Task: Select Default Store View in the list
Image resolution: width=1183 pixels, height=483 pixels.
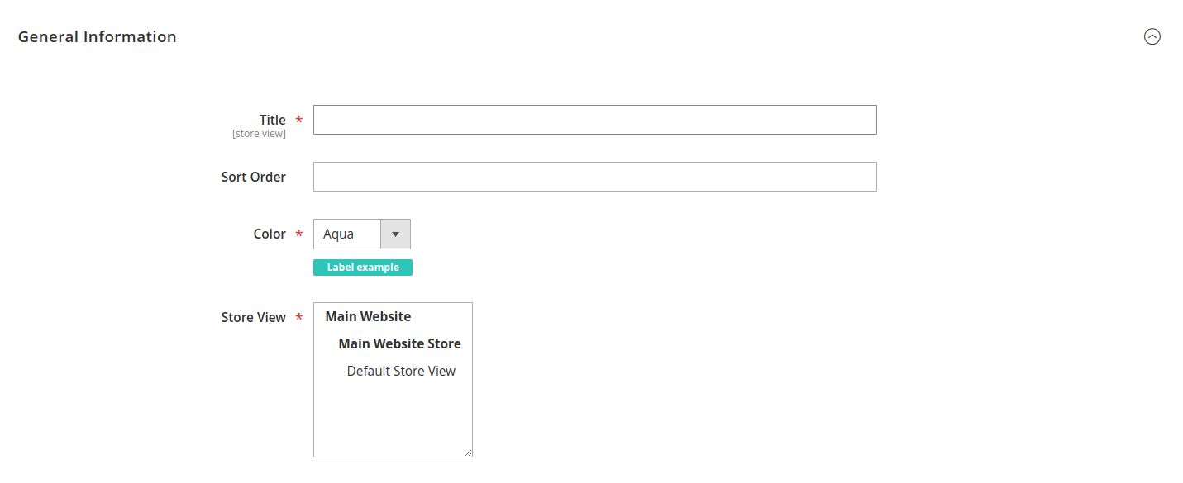Action: click(401, 372)
